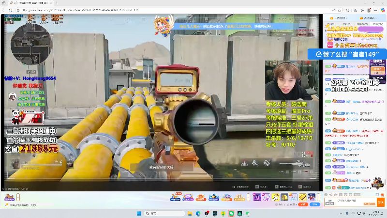
Task: Open emoji icon in chat toolbar
Action: pos(326,195)
